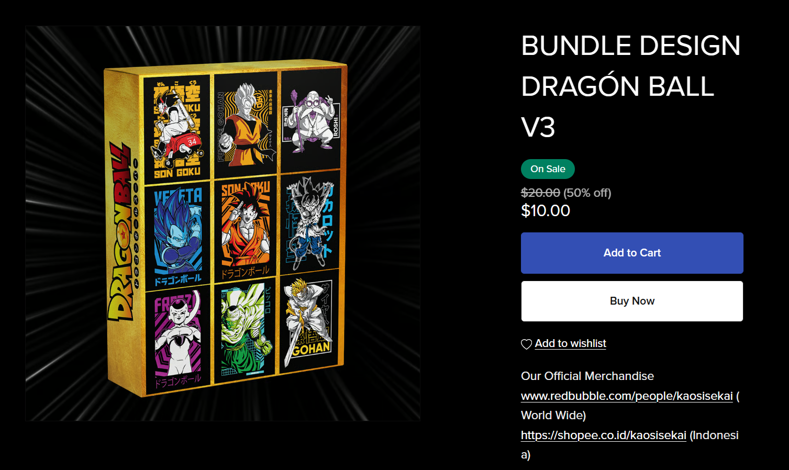Click the Buy Now button
Screen dimensions: 789x470
(632, 301)
